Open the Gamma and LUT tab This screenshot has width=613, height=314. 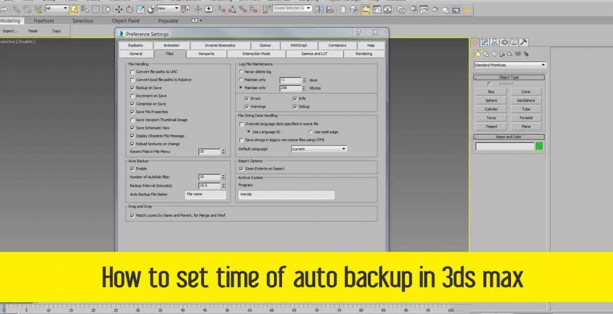[314, 54]
